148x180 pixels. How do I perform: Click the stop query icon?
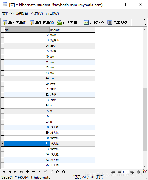63,172
